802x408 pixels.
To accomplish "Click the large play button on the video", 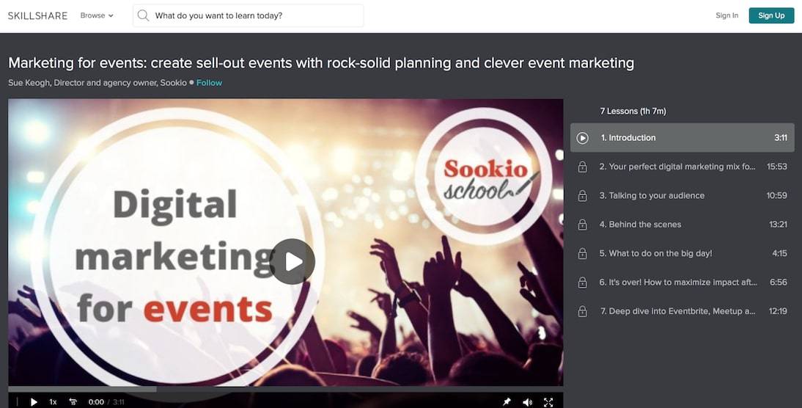I will pos(292,261).
